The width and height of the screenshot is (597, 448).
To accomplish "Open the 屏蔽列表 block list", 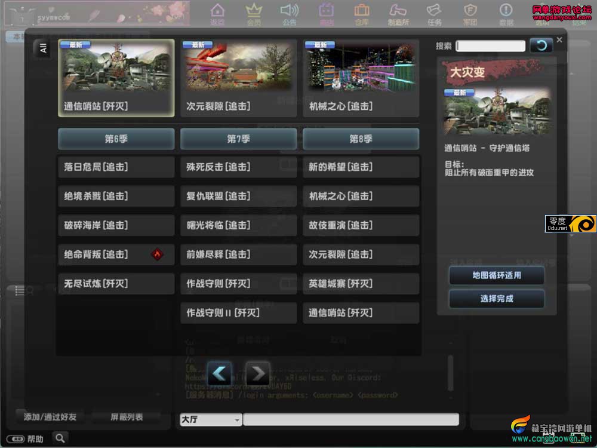I will click(127, 417).
